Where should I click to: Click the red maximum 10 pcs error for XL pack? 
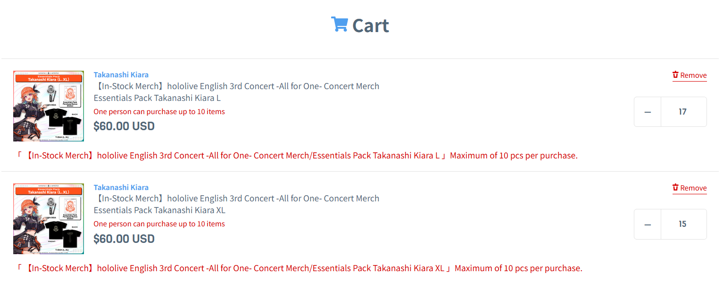(x=299, y=268)
